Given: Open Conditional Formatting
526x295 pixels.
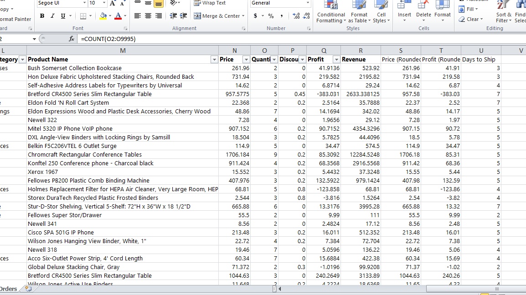Looking at the screenshot, I should click(x=331, y=12).
